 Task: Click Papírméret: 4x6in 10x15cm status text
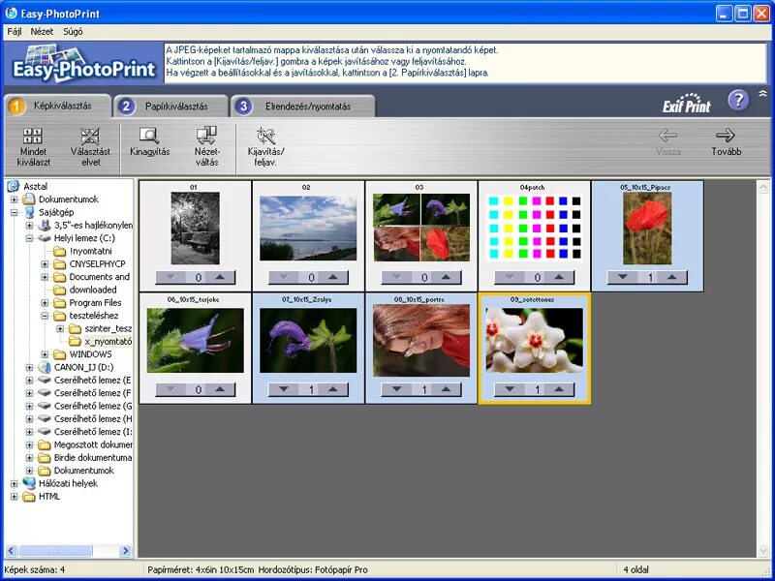coord(201,569)
